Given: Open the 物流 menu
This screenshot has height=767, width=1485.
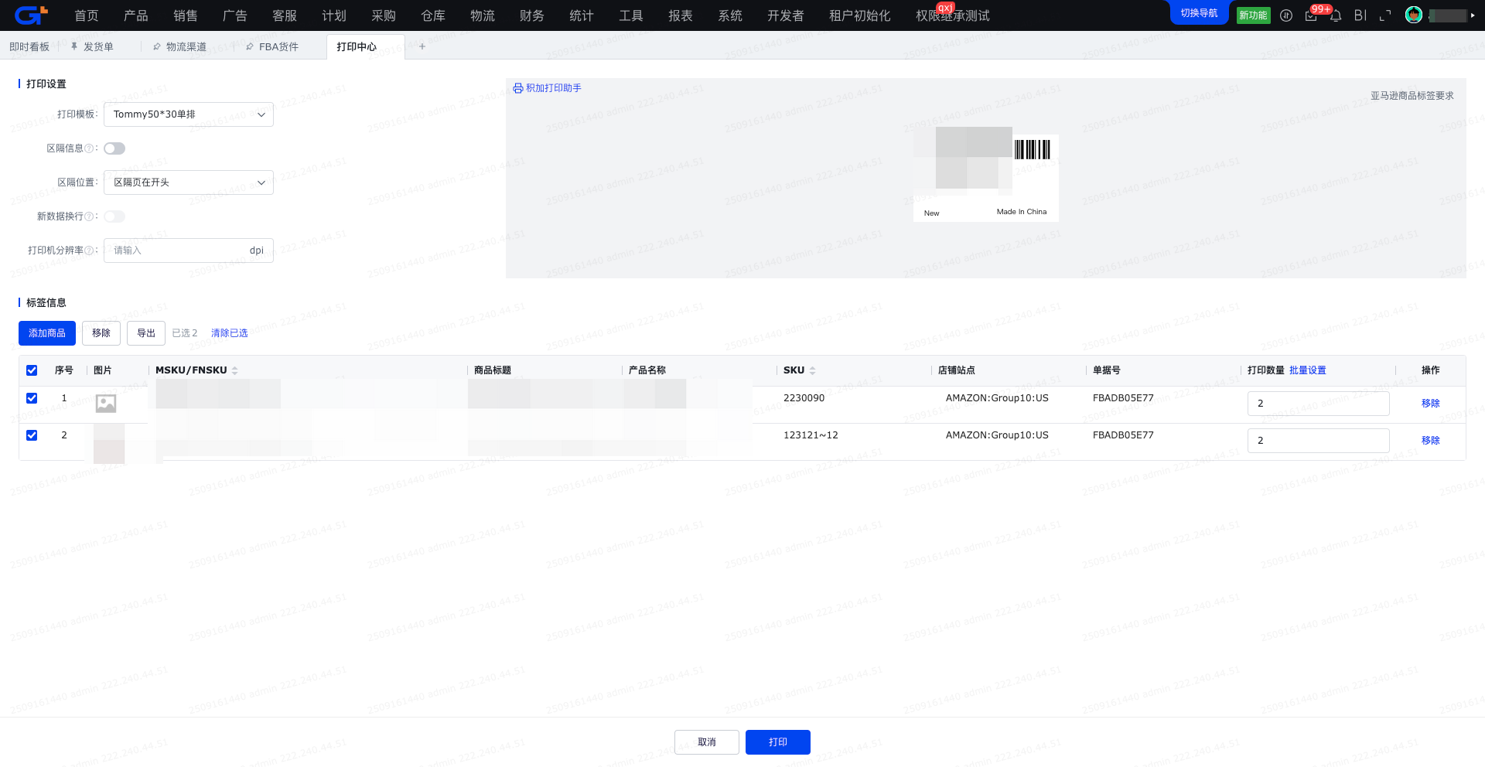Looking at the screenshot, I should (x=483, y=15).
